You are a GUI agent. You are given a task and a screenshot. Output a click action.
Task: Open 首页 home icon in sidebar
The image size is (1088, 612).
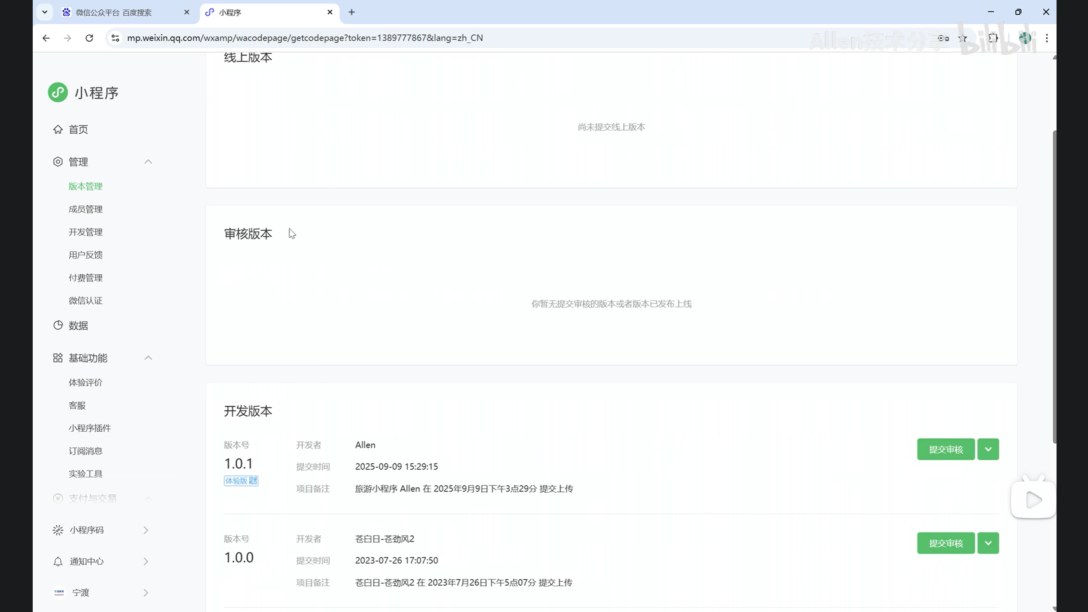click(58, 129)
